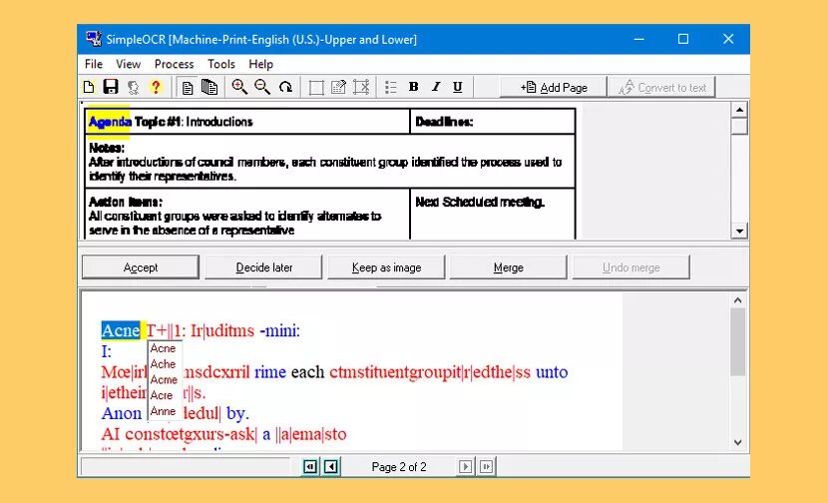This screenshot has width=828, height=503.
Task: Open the Tools menu
Action: pos(221,64)
